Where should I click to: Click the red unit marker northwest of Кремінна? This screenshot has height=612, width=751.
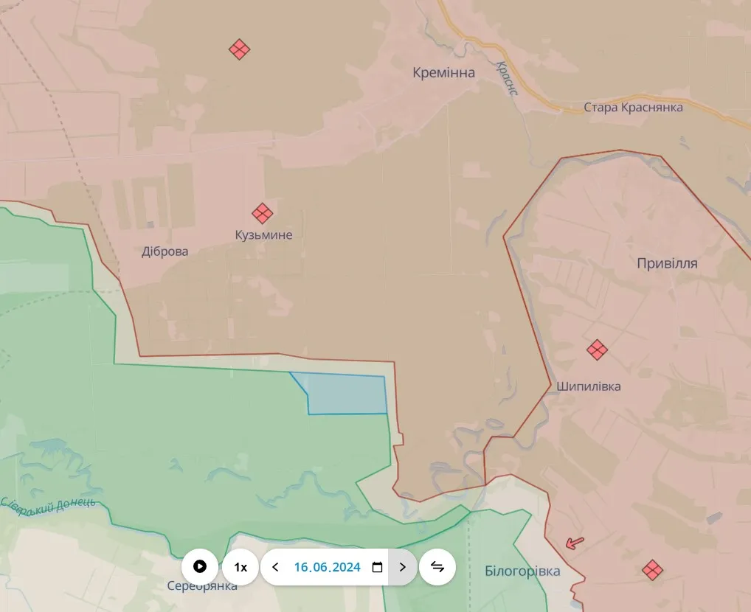(239, 49)
